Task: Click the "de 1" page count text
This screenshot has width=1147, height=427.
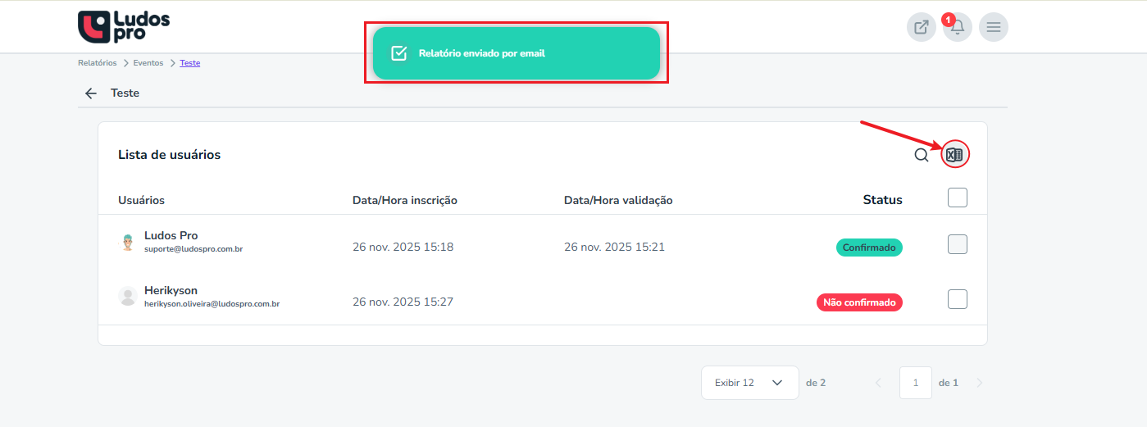Action: [x=949, y=383]
